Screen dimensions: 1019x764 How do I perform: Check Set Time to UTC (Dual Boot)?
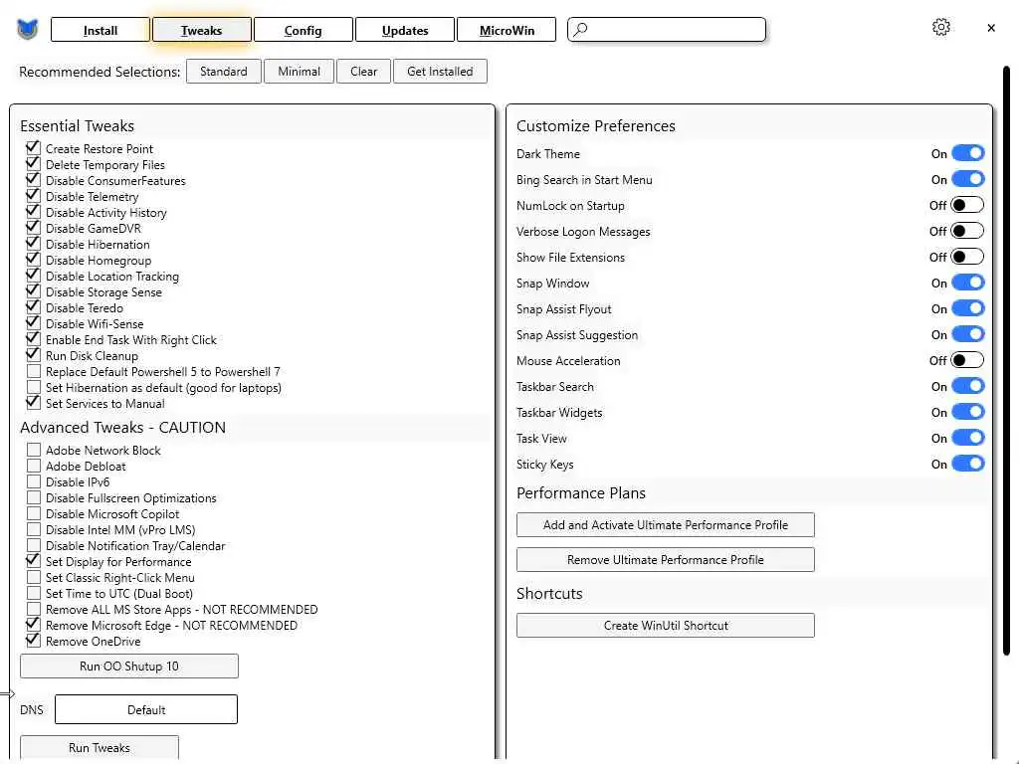(33, 593)
